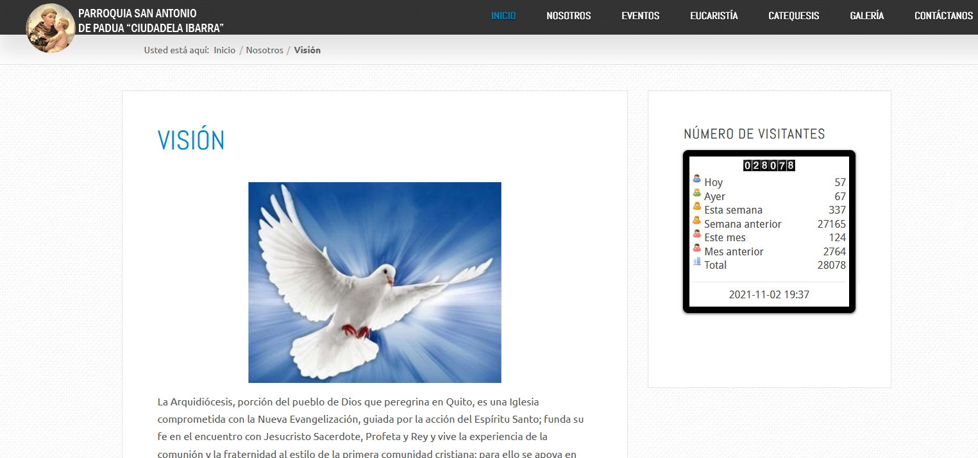This screenshot has height=458, width=978.
Task: Click the icon beside Mes anterior
Action: (x=697, y=248)
